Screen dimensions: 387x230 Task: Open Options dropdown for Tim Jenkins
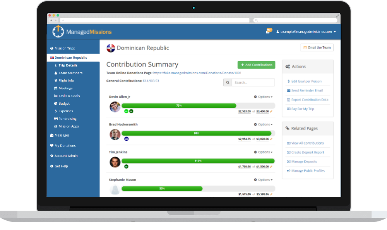263,152
